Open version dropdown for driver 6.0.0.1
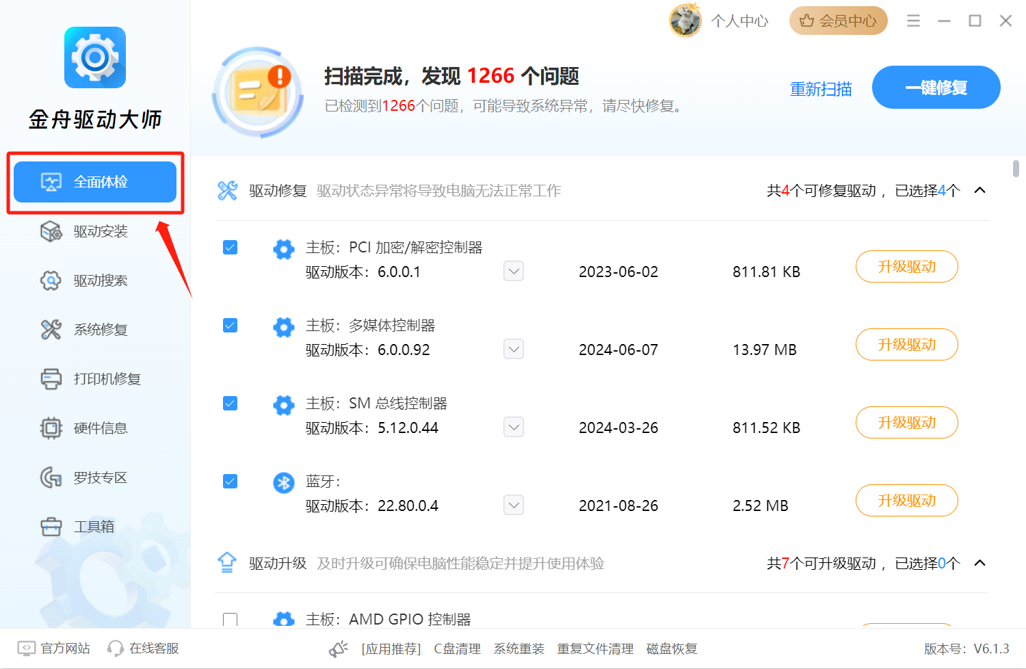Screen dimensions: 1026x669 coord(514,272)
